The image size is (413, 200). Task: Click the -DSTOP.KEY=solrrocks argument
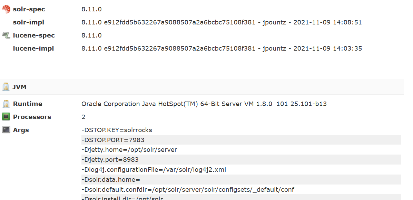point(117,130)
